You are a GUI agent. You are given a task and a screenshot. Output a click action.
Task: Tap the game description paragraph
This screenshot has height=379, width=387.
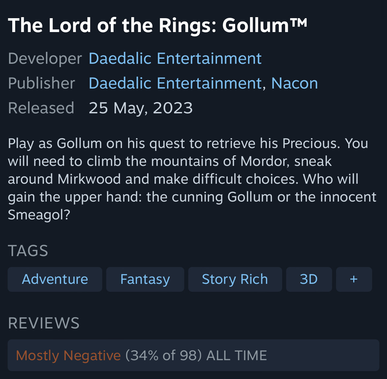[192, 179]
